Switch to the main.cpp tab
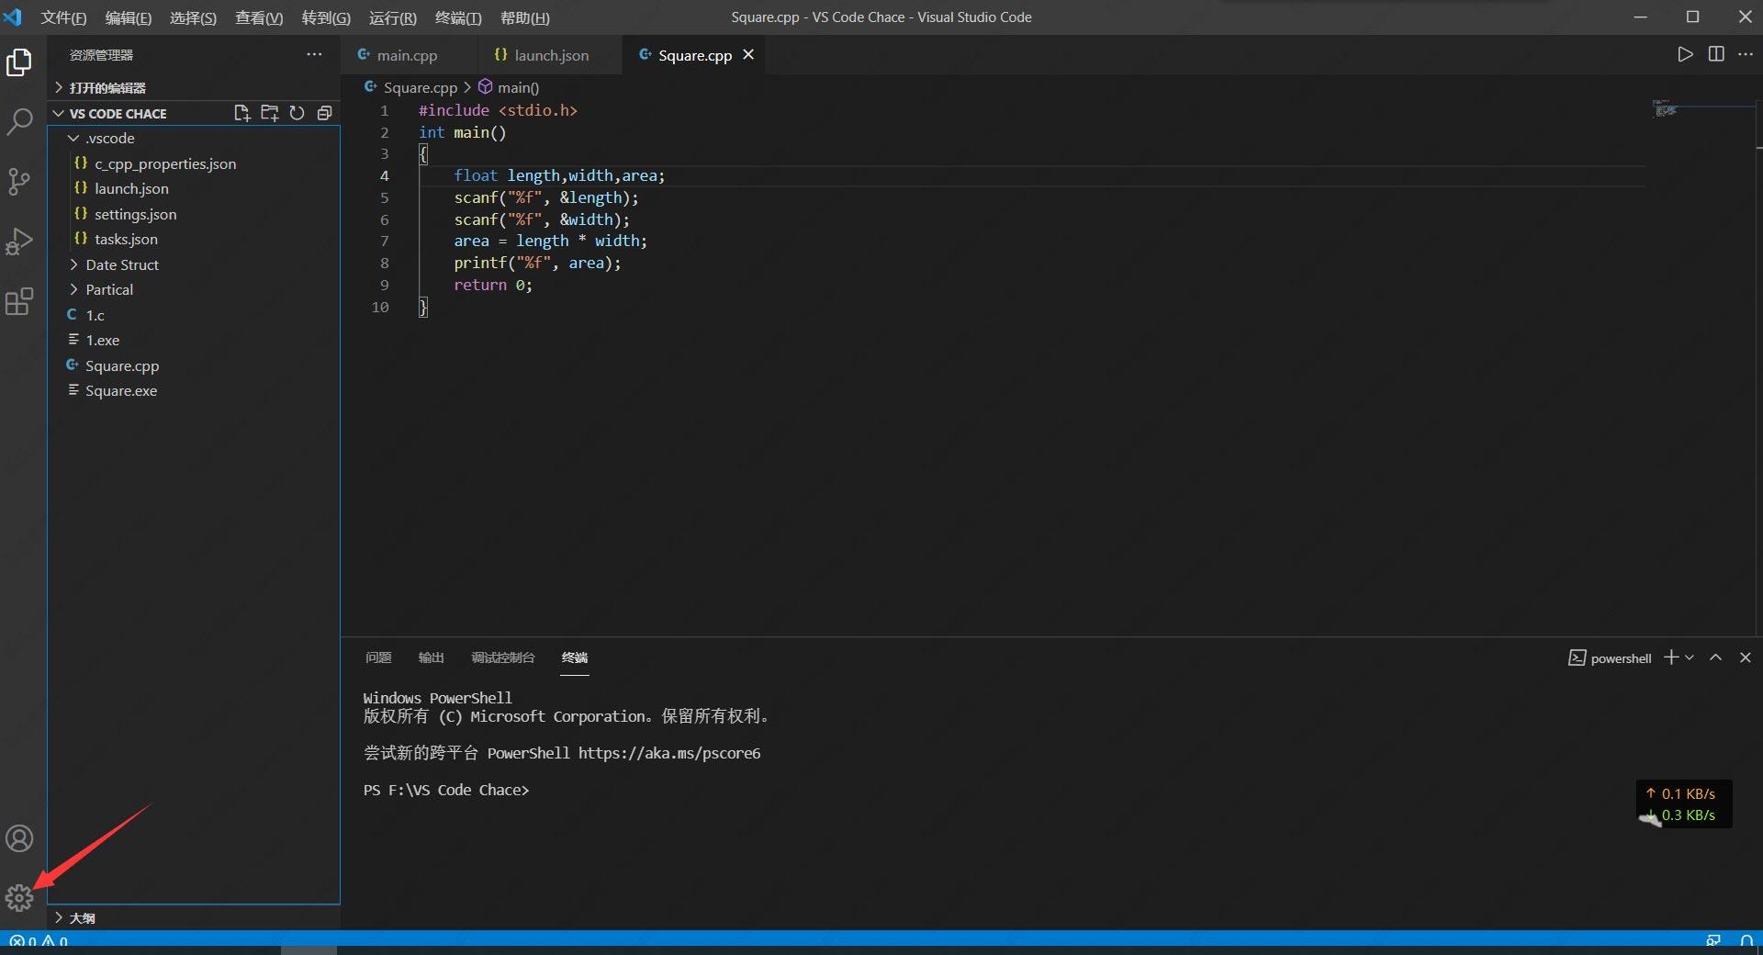 coord(406,55)
